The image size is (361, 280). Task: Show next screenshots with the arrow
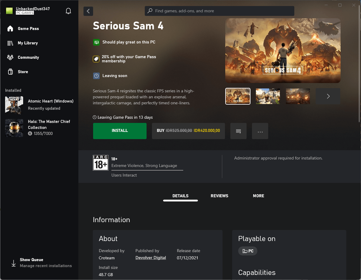(328, 96)
